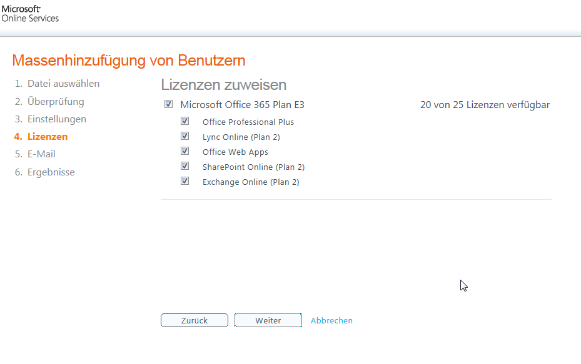Cancel via the Abbrechen link
This screenshot has width=581, height=364.
click(x=331, y=320)
